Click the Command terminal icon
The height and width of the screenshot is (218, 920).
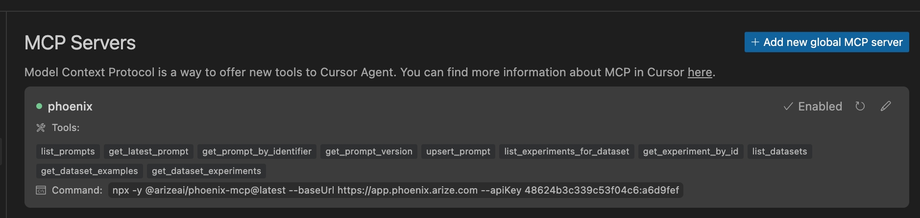(41, 190)
